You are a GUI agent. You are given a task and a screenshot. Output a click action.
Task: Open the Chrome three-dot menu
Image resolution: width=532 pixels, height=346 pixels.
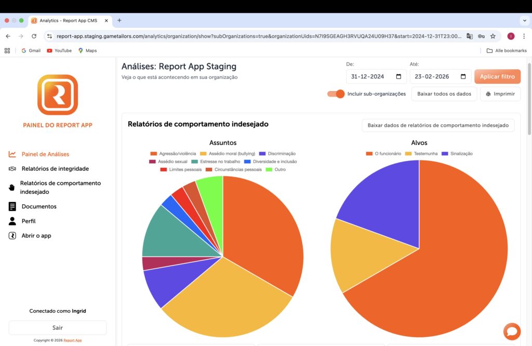[x=524, y=36]
